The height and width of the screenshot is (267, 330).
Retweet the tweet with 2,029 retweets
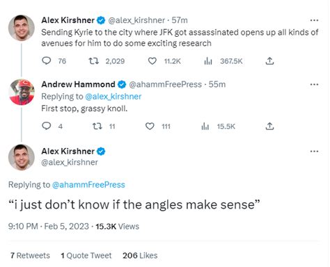click(x=94, y=61)
